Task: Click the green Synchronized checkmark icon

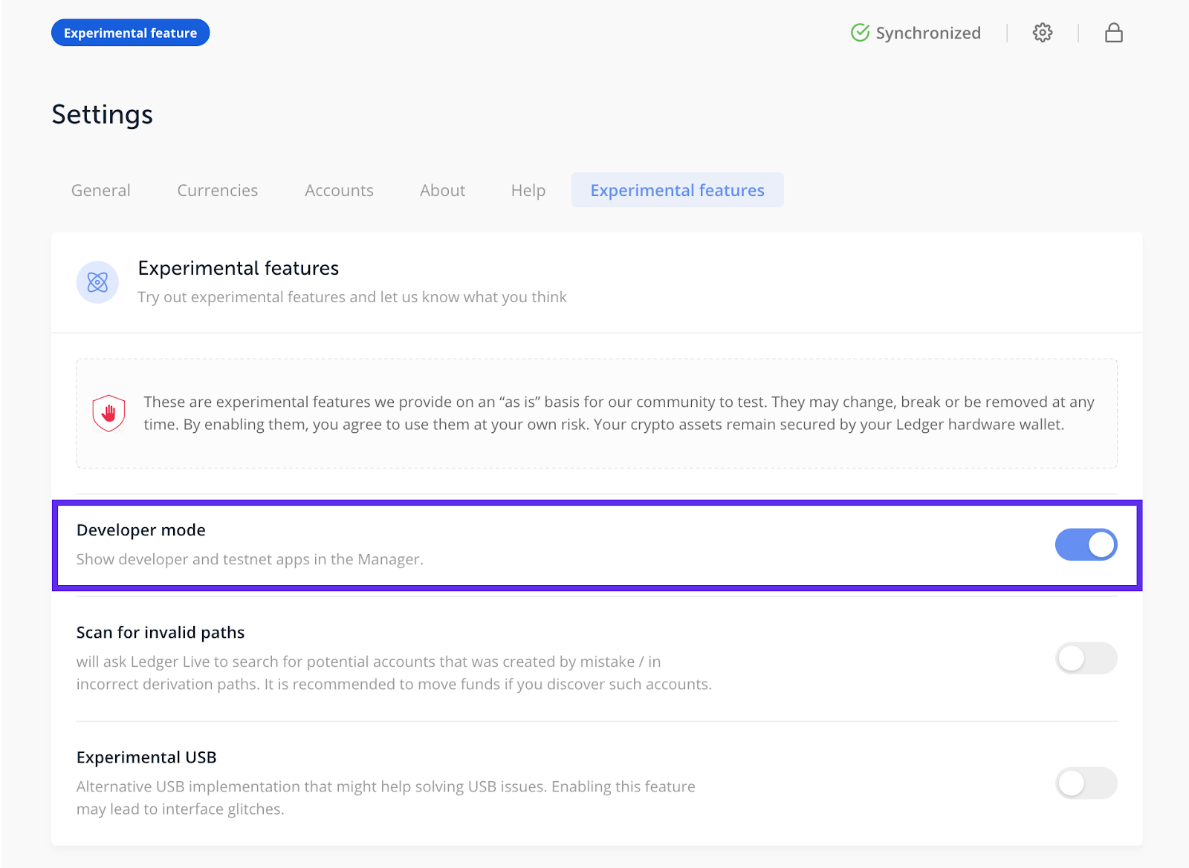Action: click(860, 33)
